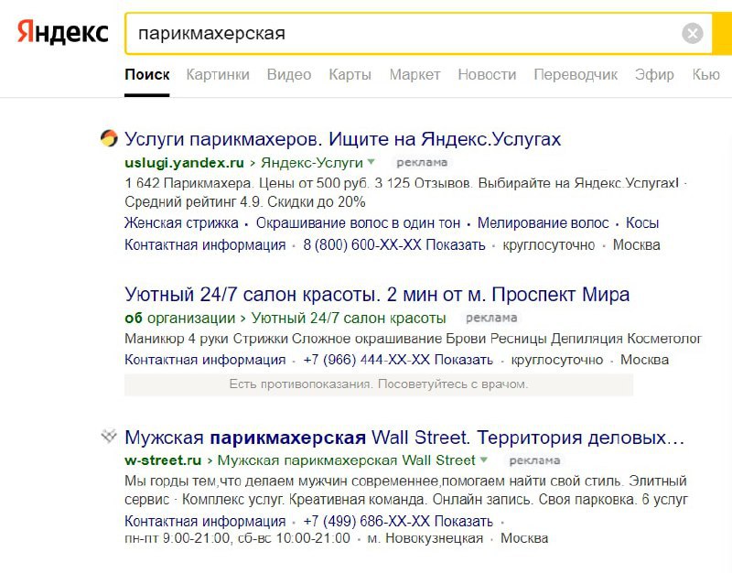Open the w-street.ru green URL
This screenshot has width=732, height=573.
(x=163, y=460)
